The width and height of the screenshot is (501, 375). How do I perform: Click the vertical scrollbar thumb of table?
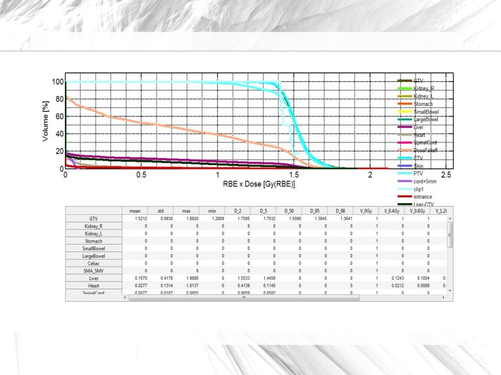click(450, 235)
